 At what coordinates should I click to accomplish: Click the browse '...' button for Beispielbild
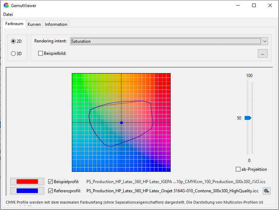[x=262, y=54]
